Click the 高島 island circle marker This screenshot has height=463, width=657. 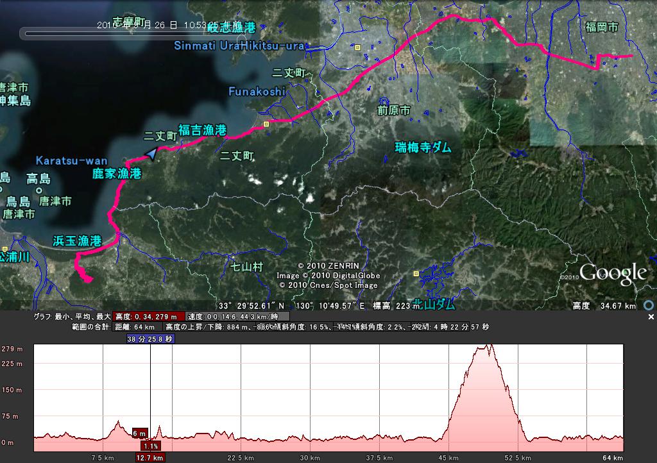39,190
